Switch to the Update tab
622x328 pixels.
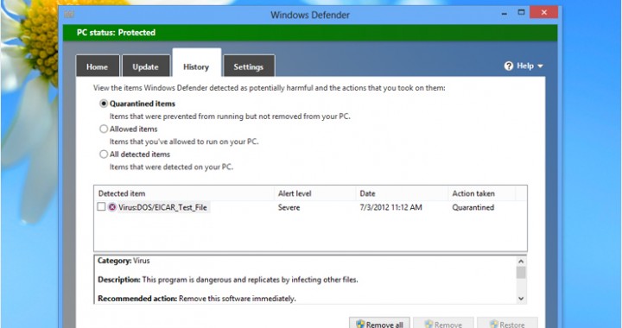pyautogui.click(x=146, y=66)
